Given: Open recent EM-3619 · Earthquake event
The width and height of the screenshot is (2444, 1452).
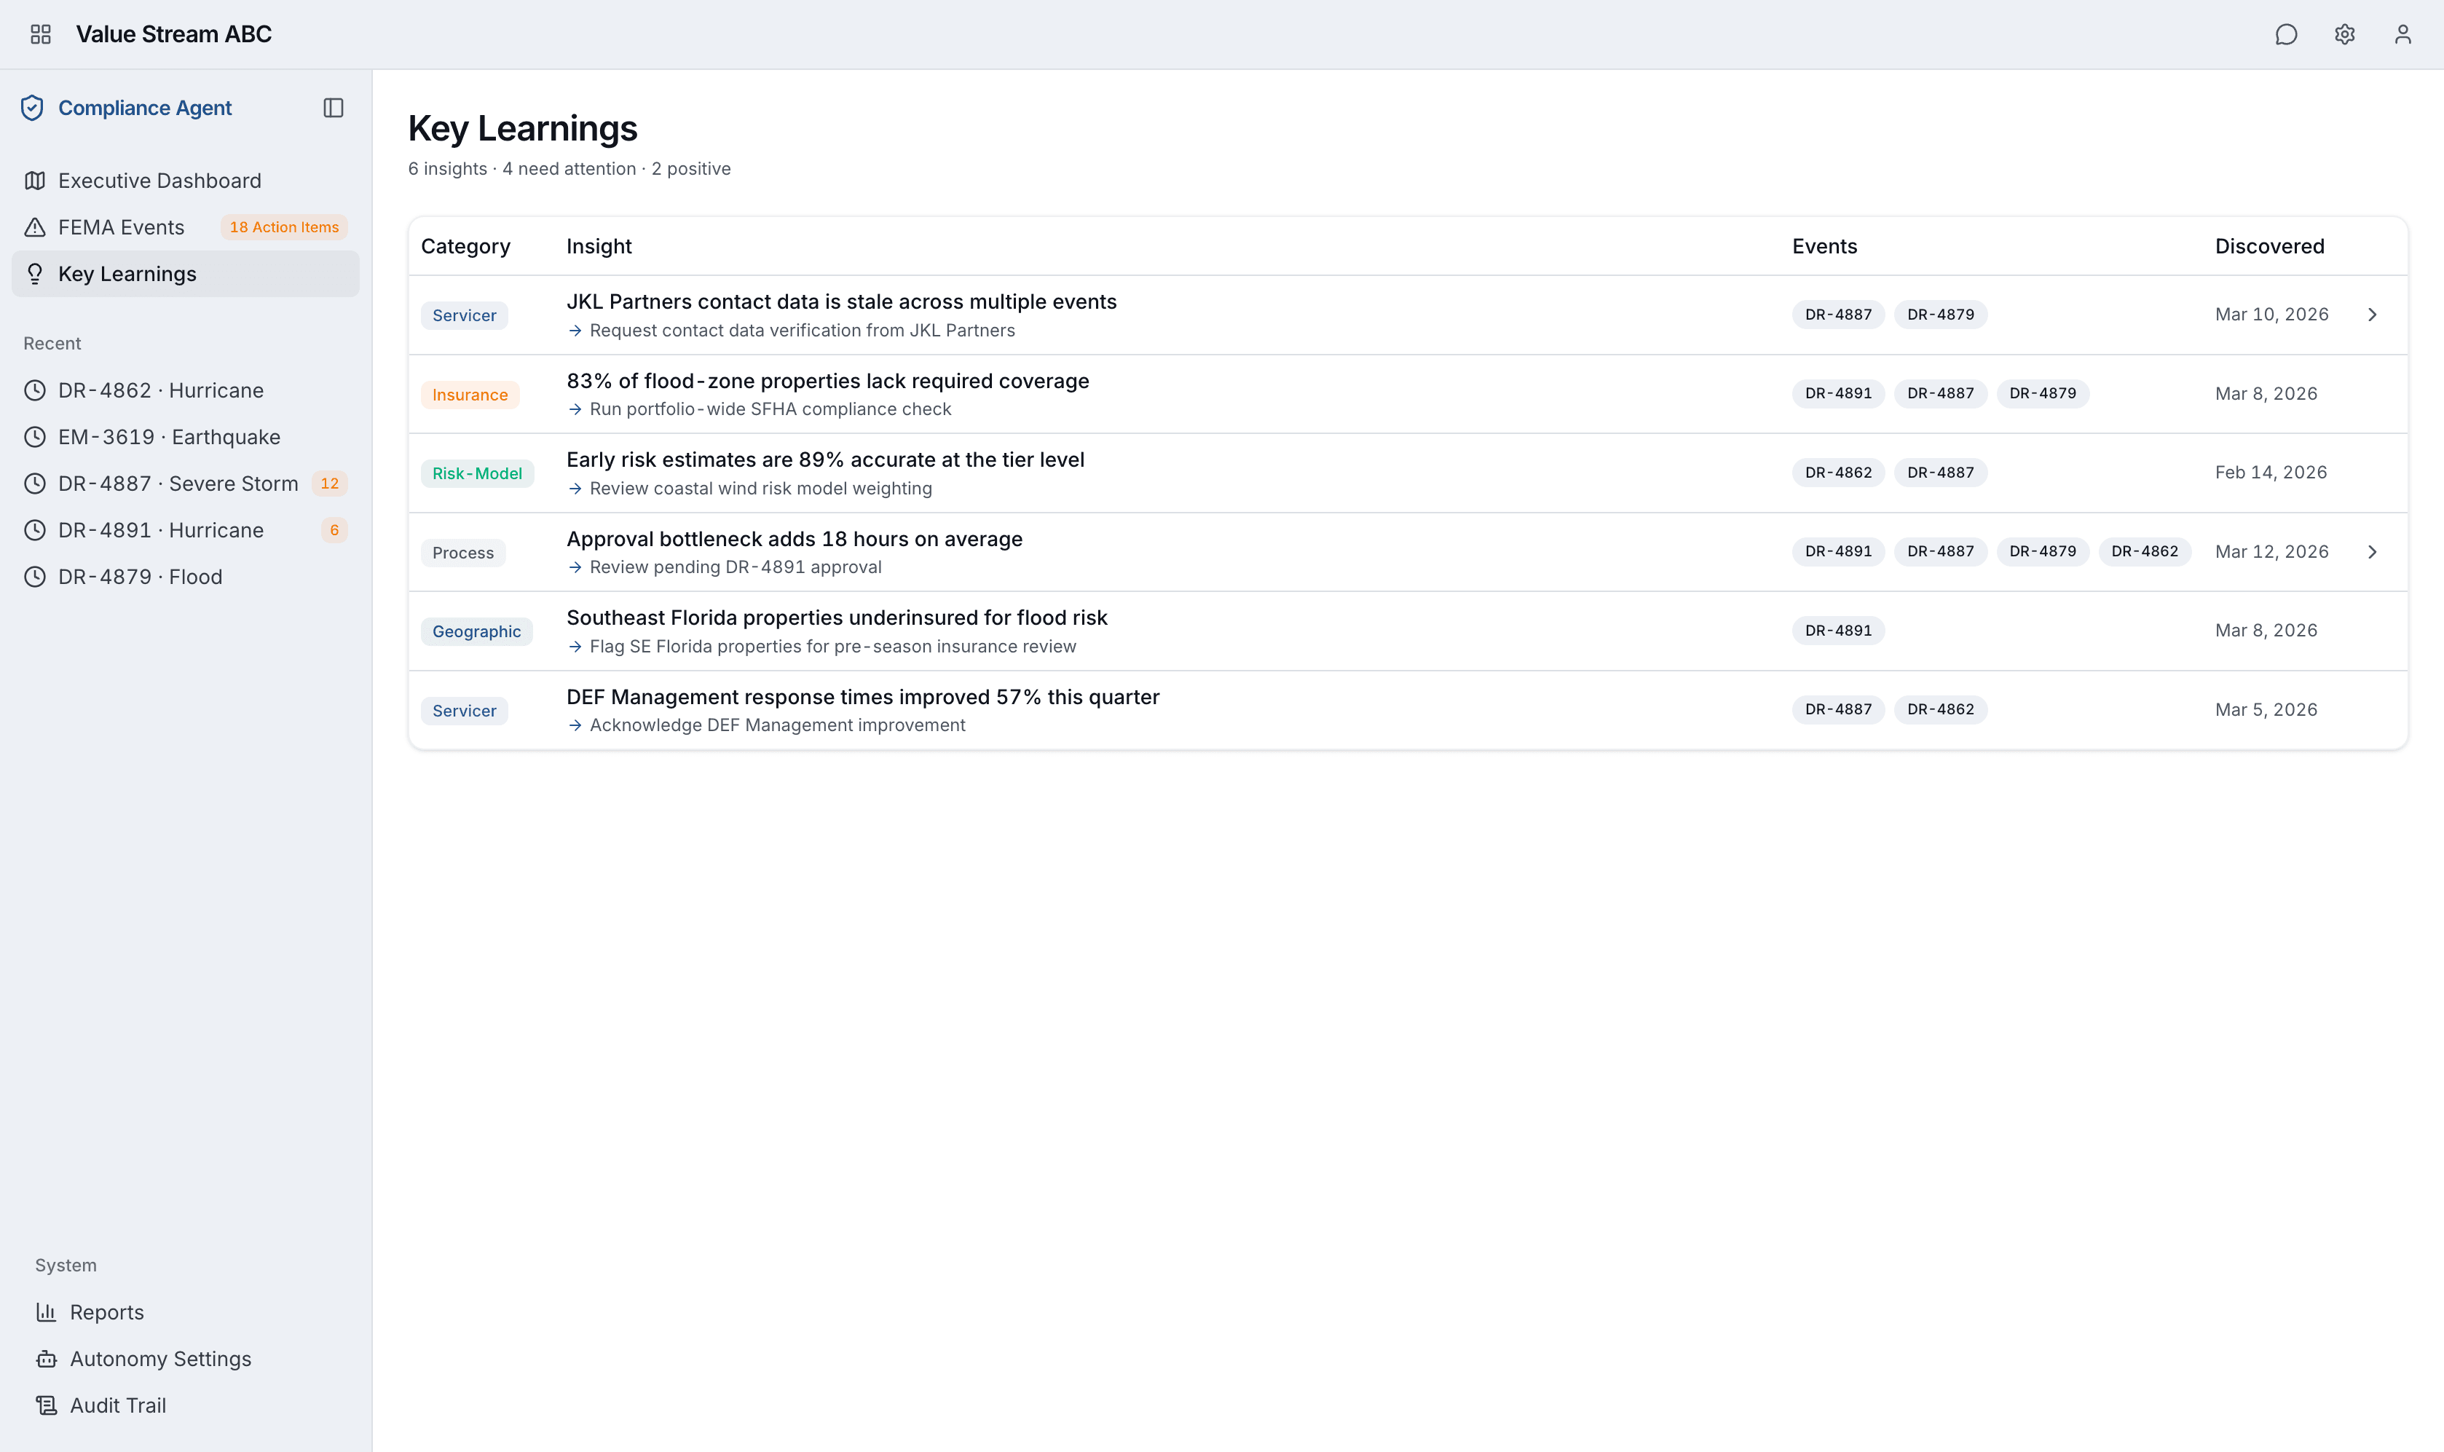Looking at the screenshot, I should click(185, 436).
